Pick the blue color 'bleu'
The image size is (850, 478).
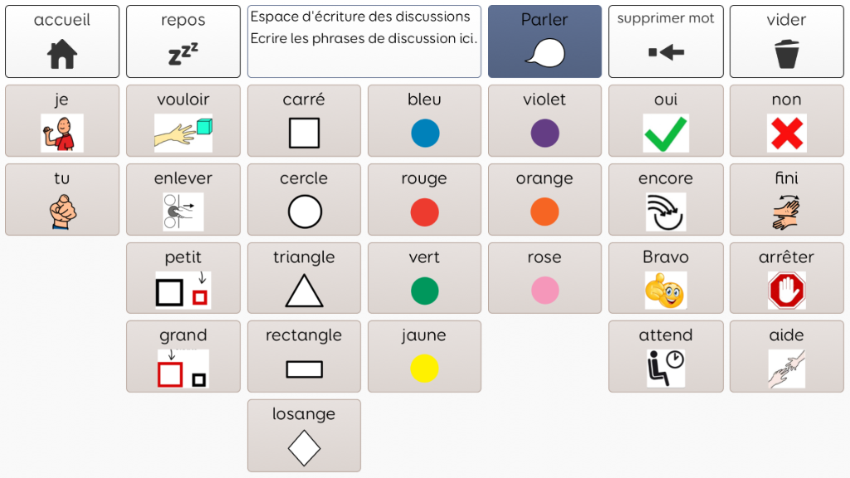click(x=424, y=120)
